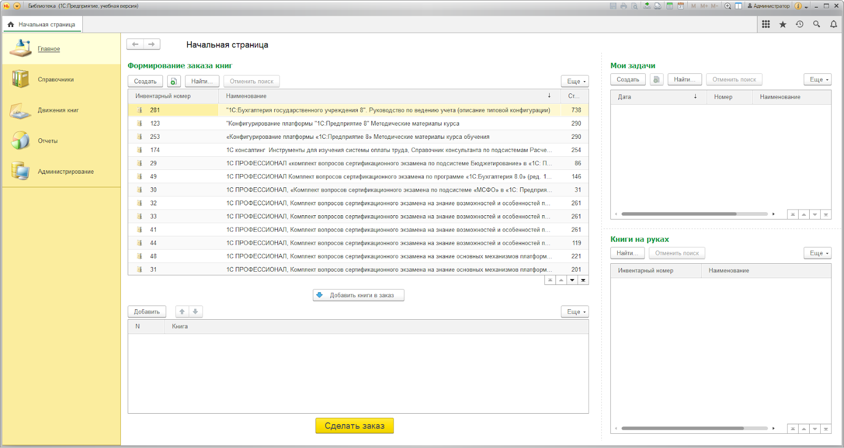
Task: Expand Еще menu in Мои задачи
Action: [818, 80]
